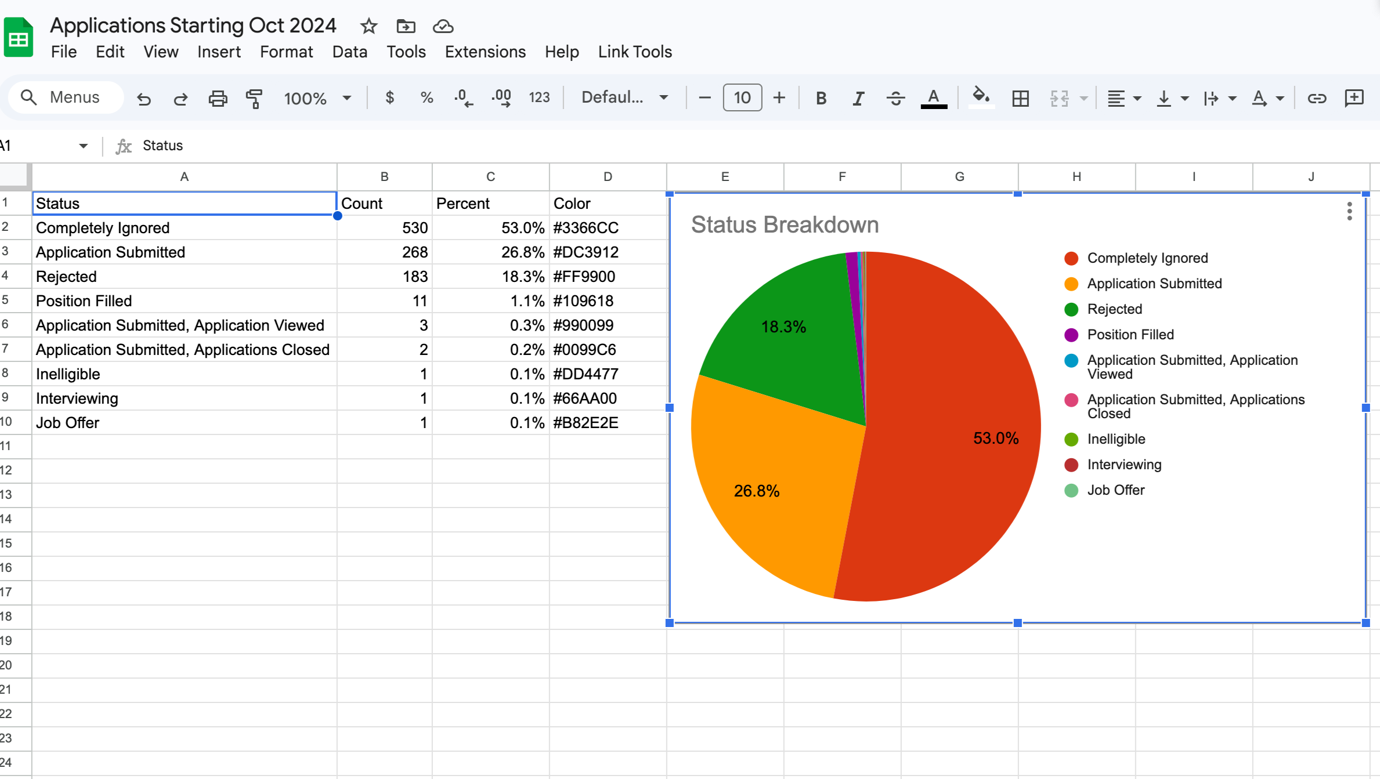Click format as currency button
The image size is (1380, 779).
(x=390, y=97)
